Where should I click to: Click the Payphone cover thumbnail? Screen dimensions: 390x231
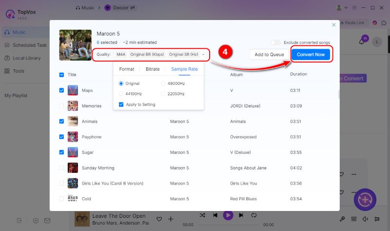(73, 137)
